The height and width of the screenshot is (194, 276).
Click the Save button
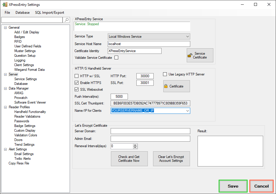(x=233, y=186)
